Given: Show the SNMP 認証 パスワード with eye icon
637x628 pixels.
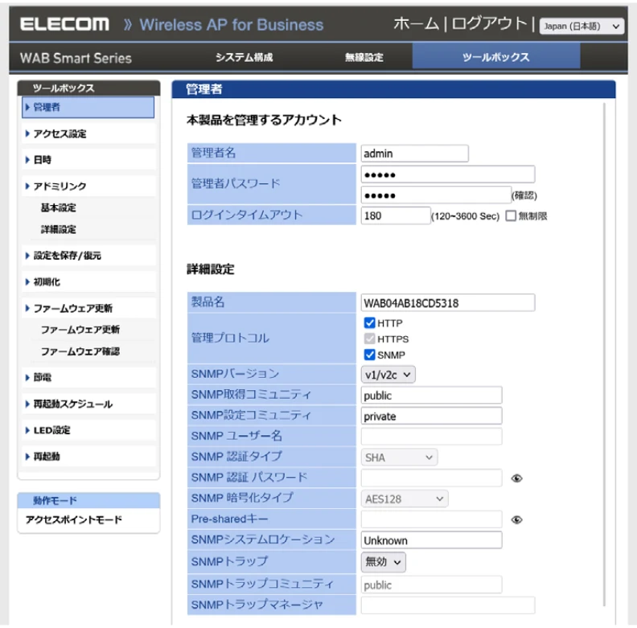Looking at the screenshot, I should click(516, 478).
